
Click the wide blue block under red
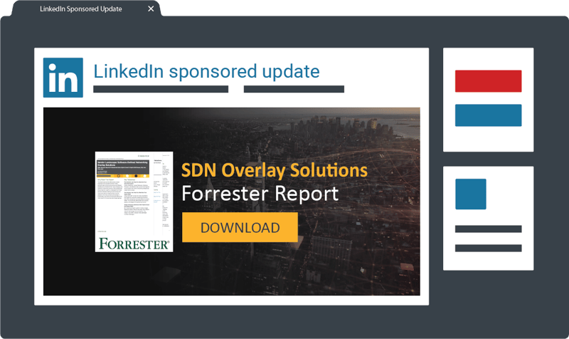point(489,115)
